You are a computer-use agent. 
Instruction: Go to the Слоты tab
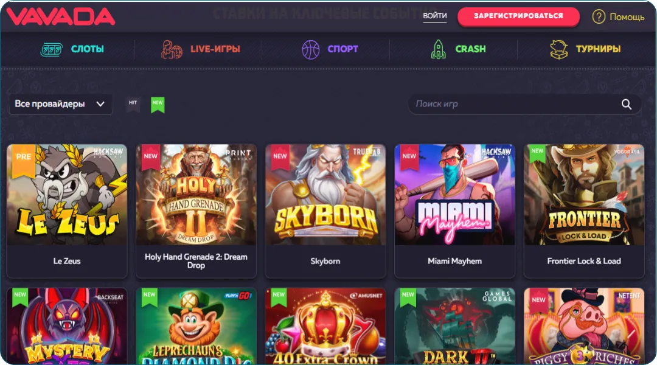click(72, 49)
